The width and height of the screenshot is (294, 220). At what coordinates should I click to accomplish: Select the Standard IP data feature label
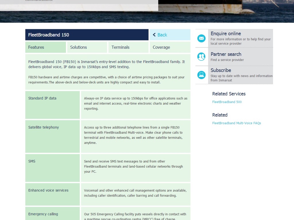click(x=42, y=98)
